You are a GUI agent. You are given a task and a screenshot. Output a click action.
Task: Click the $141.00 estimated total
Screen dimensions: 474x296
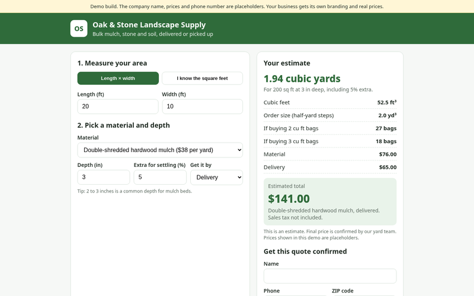[289, 199]
